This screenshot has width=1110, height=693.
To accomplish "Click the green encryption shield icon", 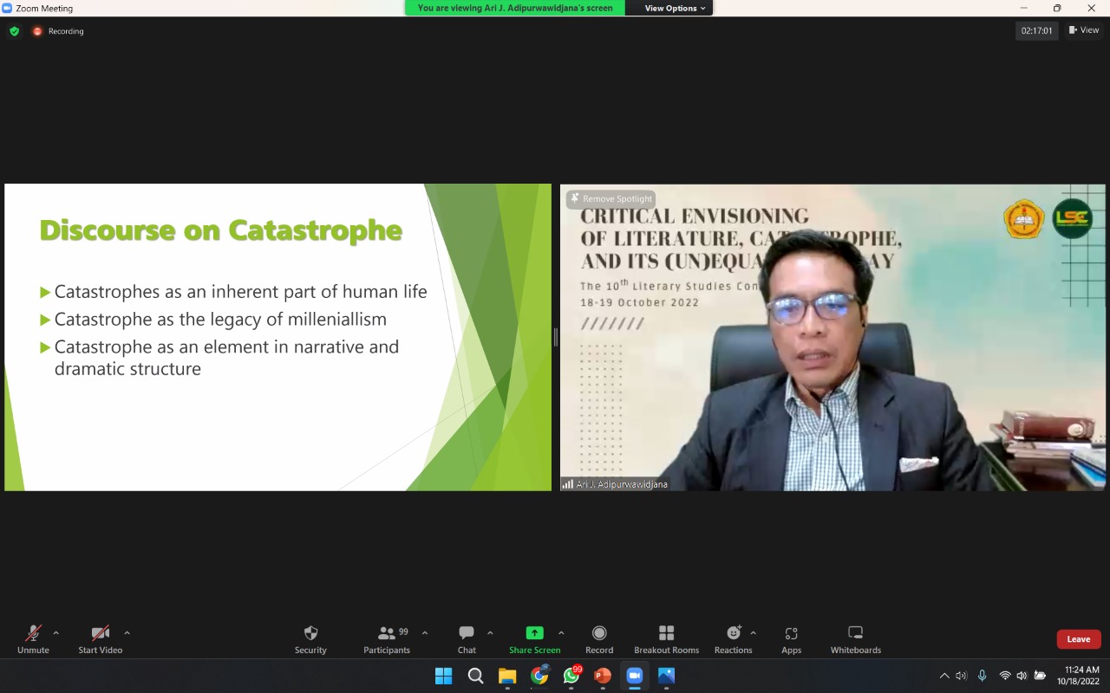I will click(14, 31).
